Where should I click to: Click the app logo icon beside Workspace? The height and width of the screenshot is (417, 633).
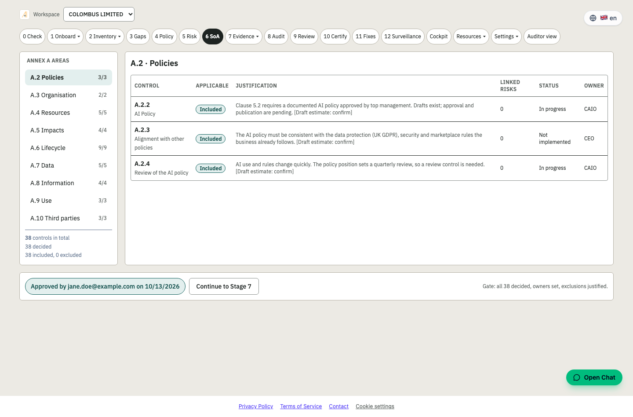pyautogui.click(x=25, y=15)
